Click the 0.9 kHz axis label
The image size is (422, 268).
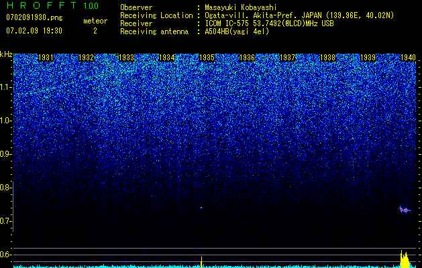coord(5,154)
